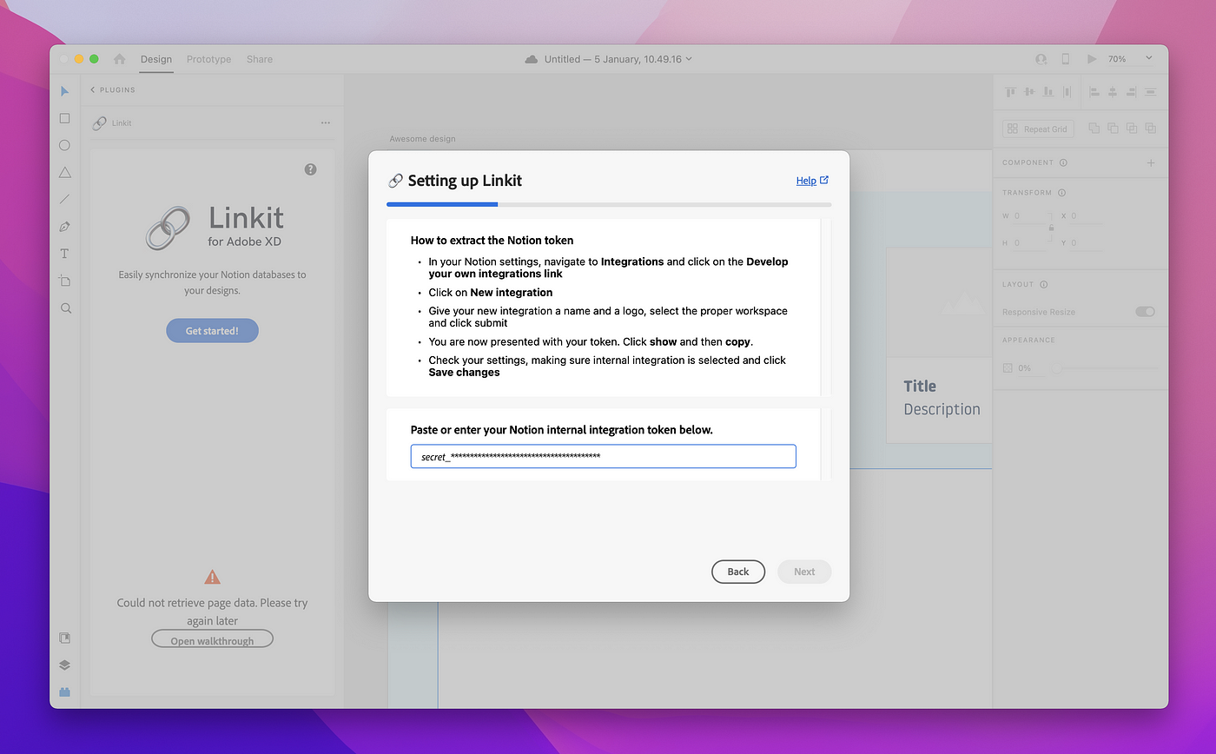Screen dimensions: 1216x754
Task: Switch to the Design tab
Action: pos(156,59)
